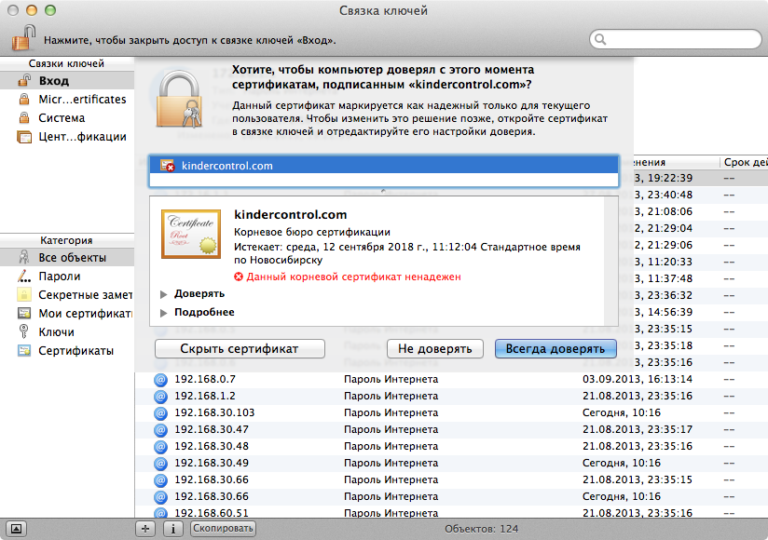Click the @ icon beside 192.168.30.47
Viewport: 768px width, 540px height.
click(160, 430)
